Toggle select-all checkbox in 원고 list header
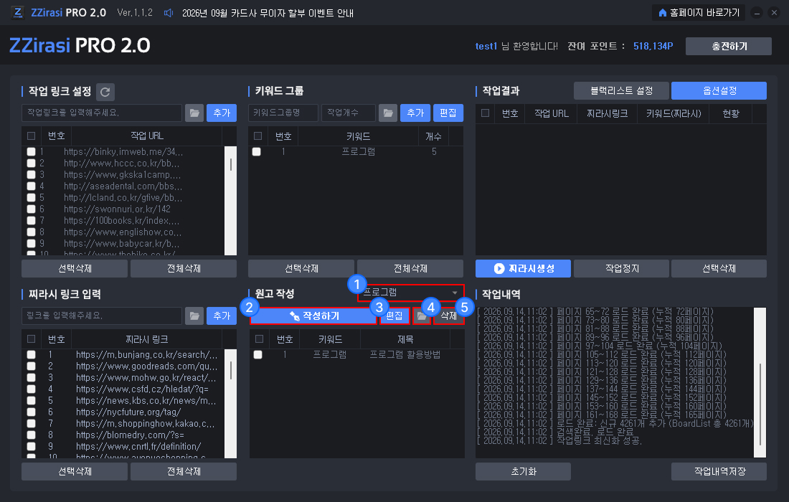789x502 pixels. tap(259, 339)
